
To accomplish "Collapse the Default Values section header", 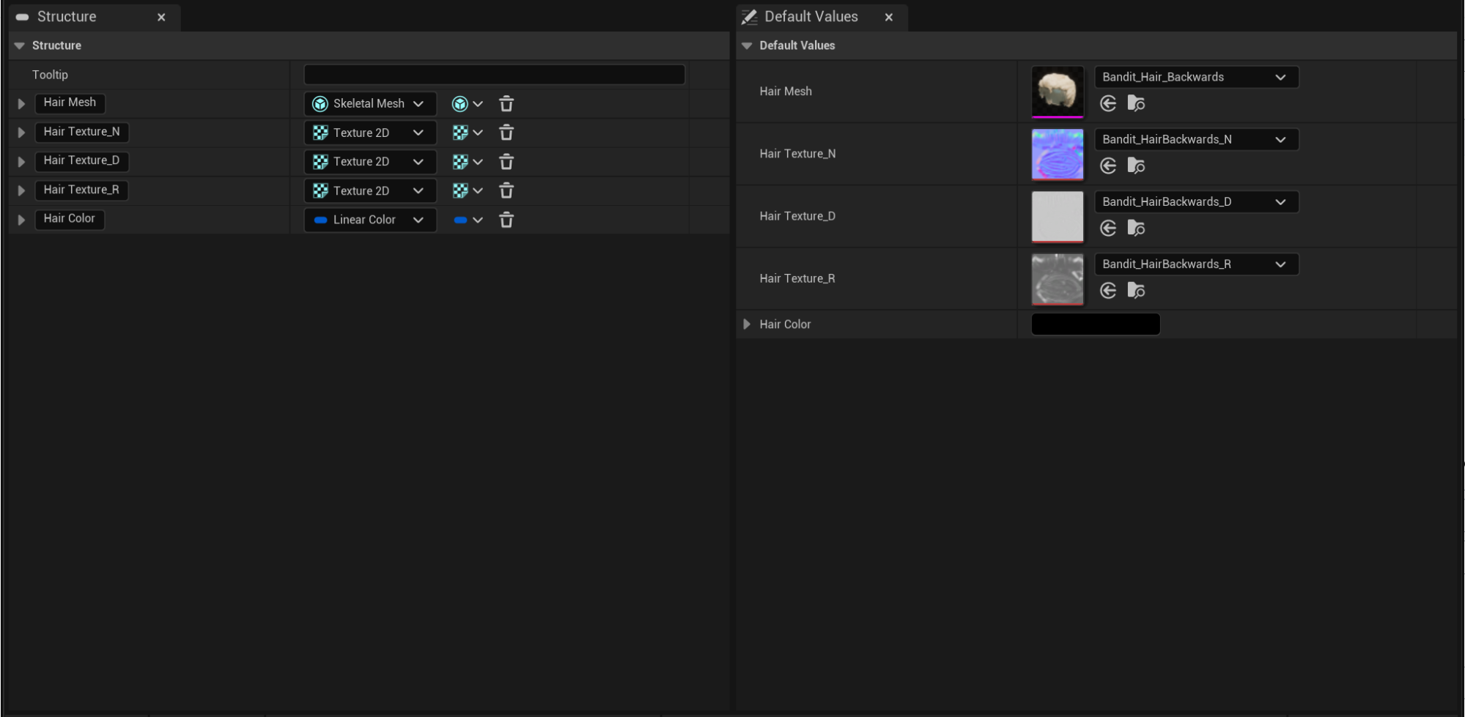I will coord(747,45).
